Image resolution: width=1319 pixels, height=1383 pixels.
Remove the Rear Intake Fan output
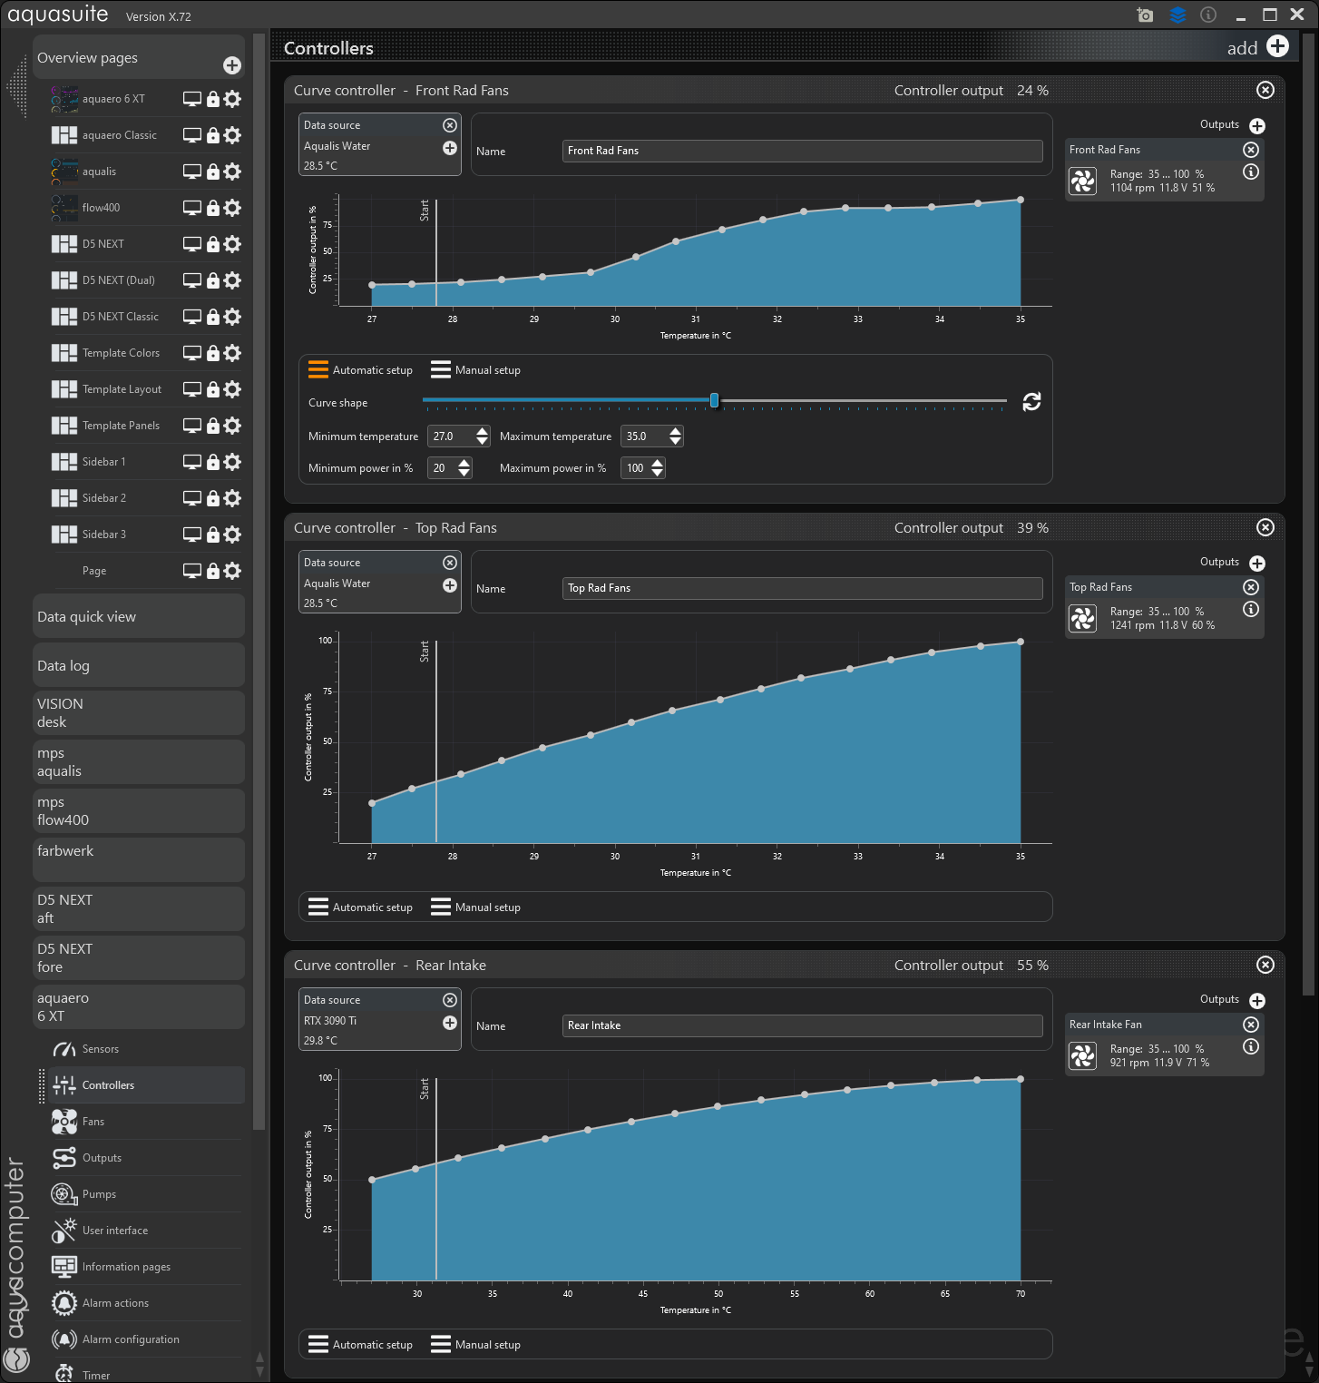point(1251,1025)
